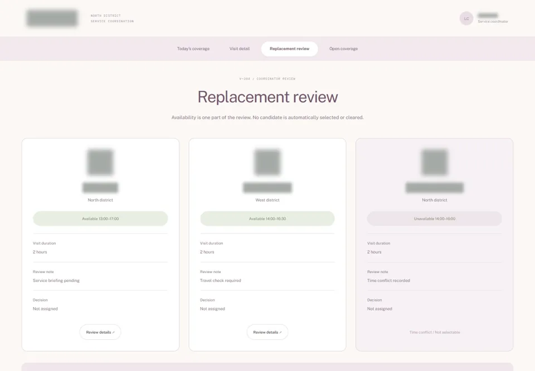Viewport: 535px width, 371px height.
Task: Click the Available 13:00–17:00 badge
Action: [x=100, y=219]
